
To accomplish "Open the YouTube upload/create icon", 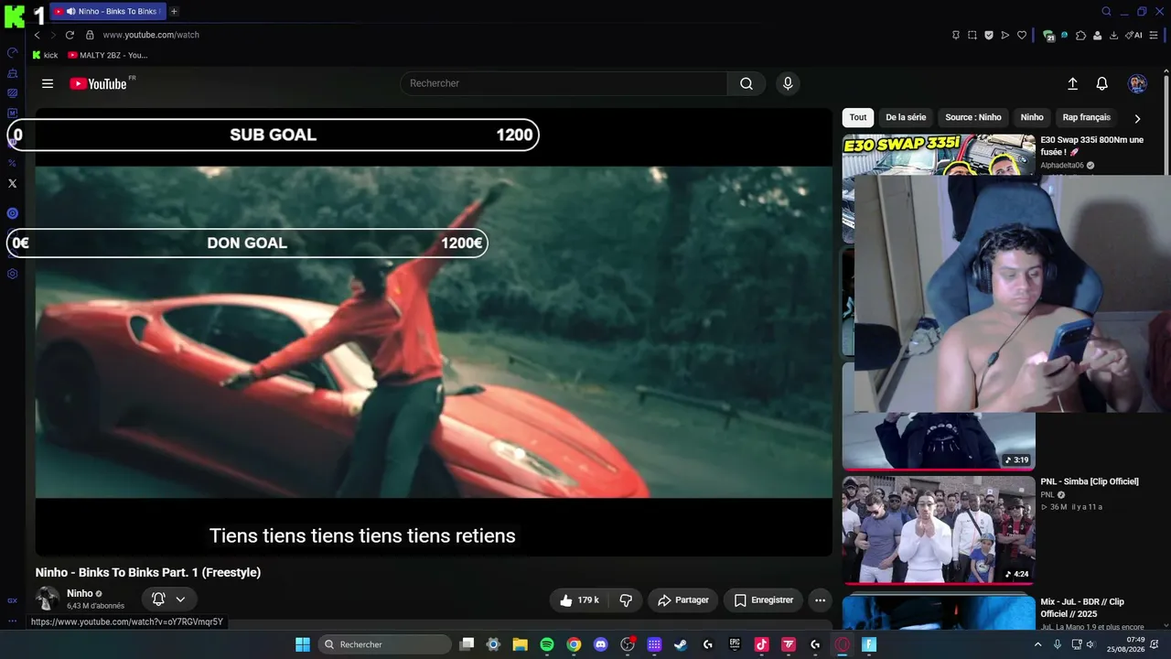I will point(1073,83).
